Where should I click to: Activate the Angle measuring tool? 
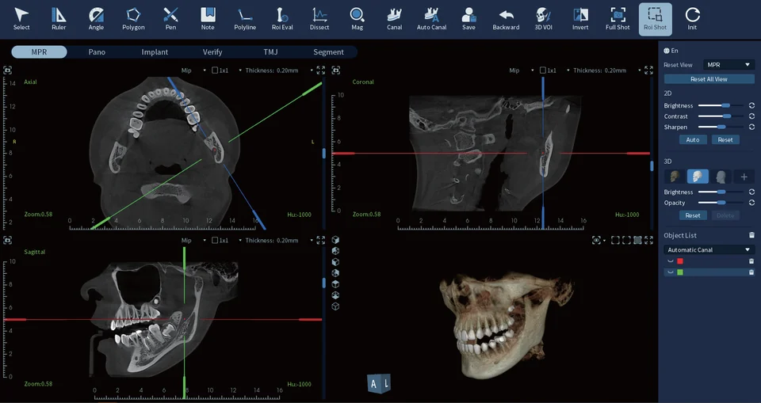[96, 20]
